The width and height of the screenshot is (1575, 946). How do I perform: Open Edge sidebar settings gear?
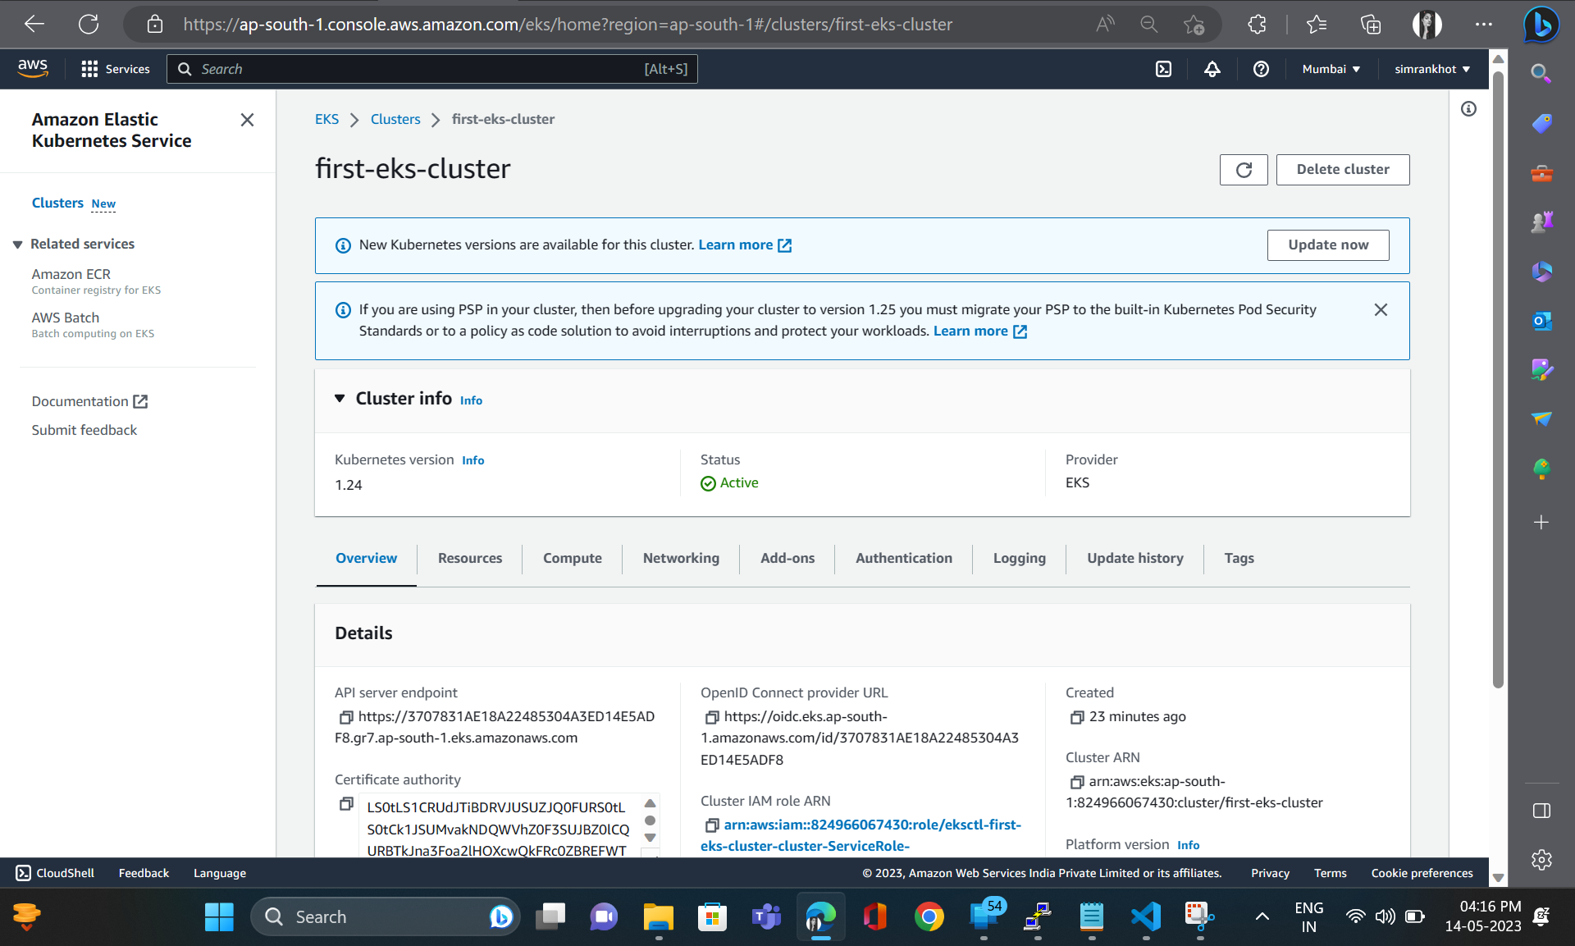(x=1541, y=860)
